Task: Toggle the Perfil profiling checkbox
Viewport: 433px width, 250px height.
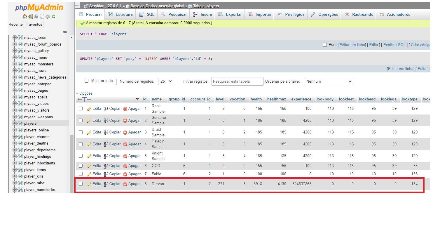Action: 325,45
